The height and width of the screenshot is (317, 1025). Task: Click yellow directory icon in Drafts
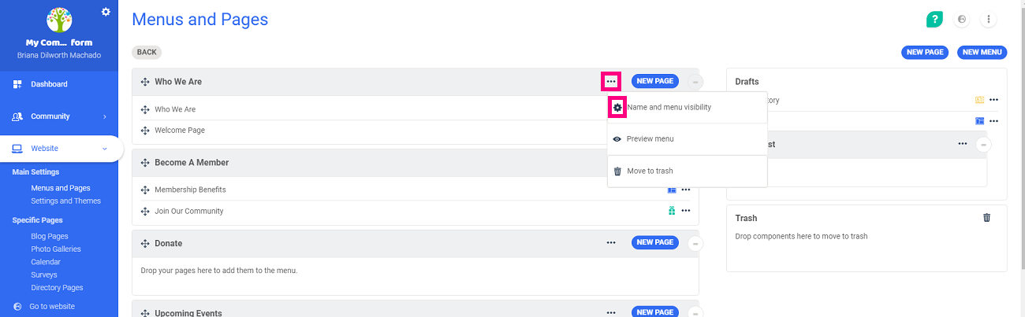pyautogui.click(x=979, y=100)
